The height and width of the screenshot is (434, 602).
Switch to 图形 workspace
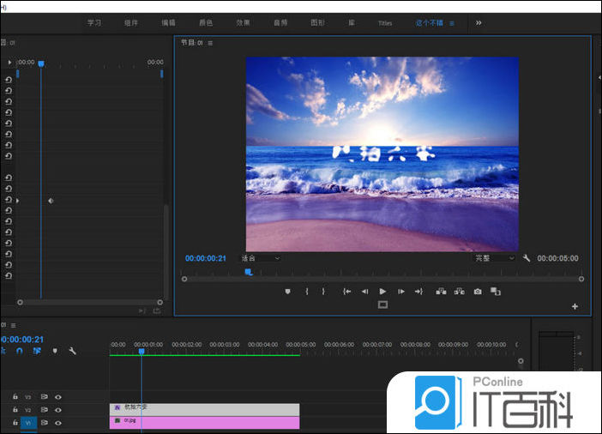click(317, 23)
